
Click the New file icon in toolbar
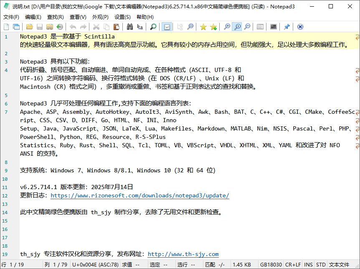(6, 27)
